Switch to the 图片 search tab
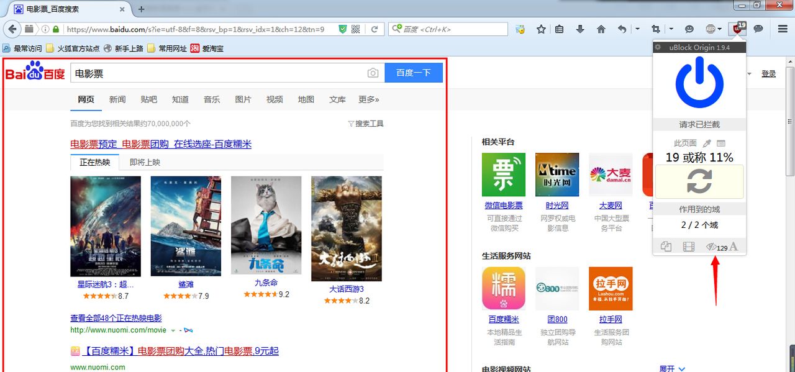 (x=243, y=99)
